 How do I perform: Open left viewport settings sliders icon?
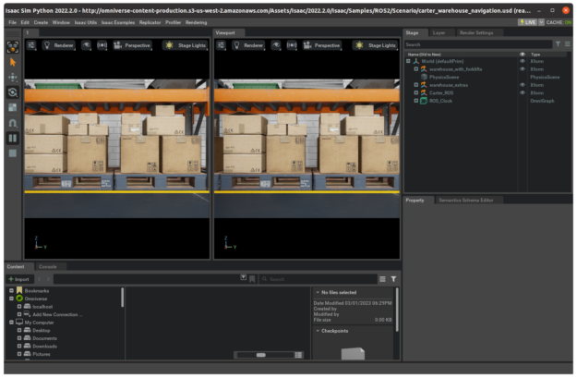(x=31, y=45)
